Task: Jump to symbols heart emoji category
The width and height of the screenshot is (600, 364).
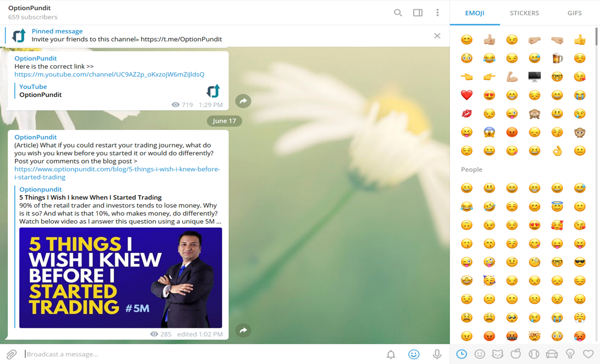Action: pos(588,354)
